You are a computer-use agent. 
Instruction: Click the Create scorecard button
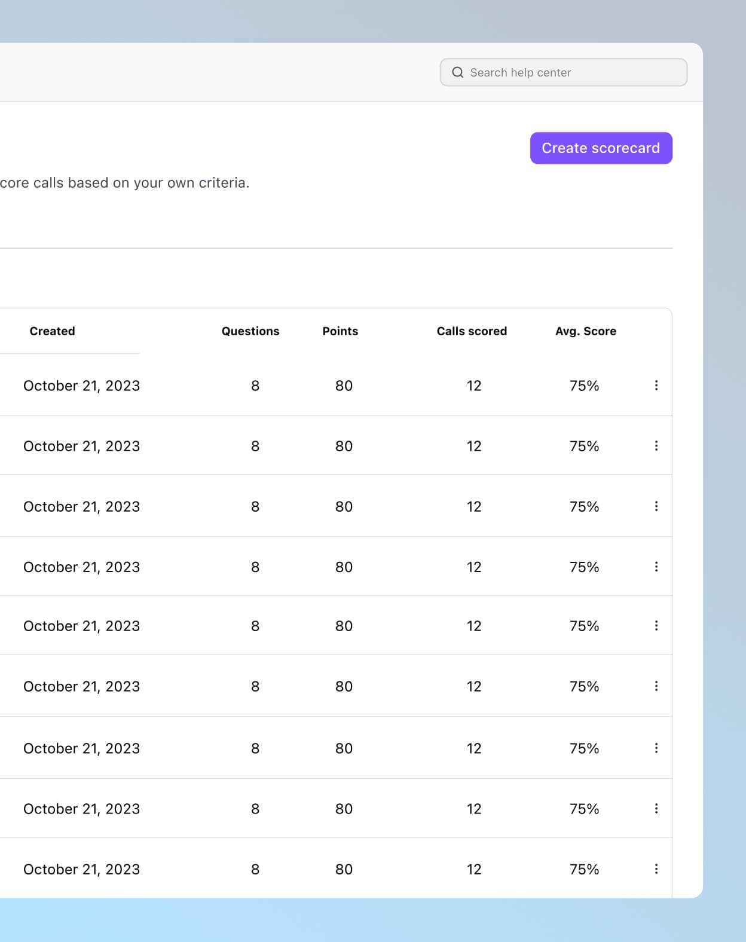tap(601, 148)
